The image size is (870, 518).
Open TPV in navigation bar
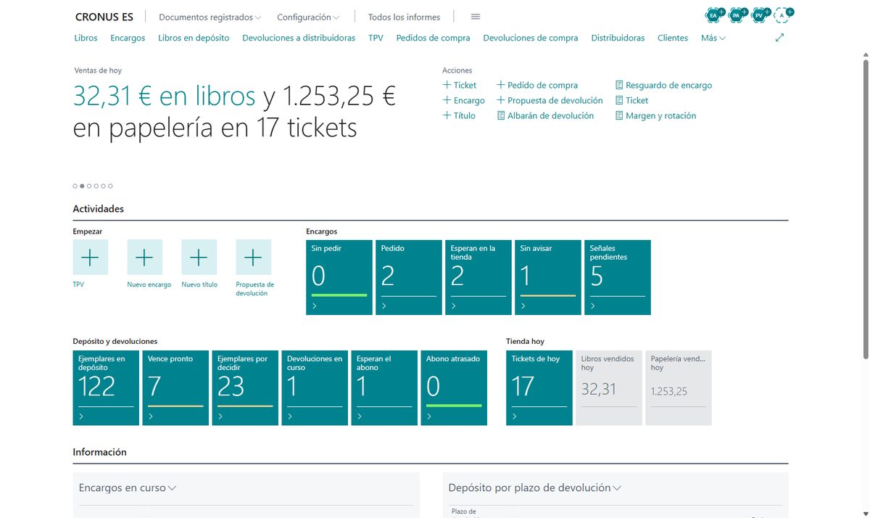pyautogui.click(x=376, y=38)
